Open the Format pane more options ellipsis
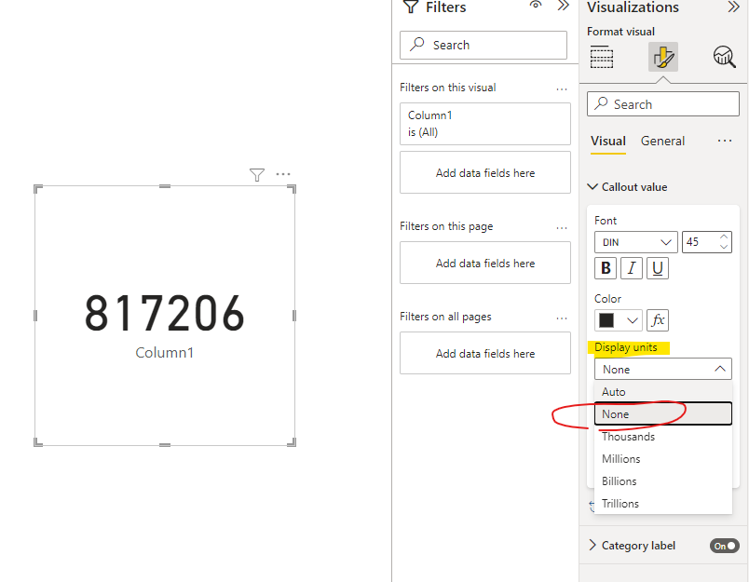Screen dimensions: 749x582 [725, 141]
